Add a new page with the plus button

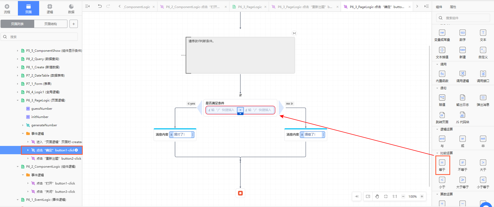(74, 24)
